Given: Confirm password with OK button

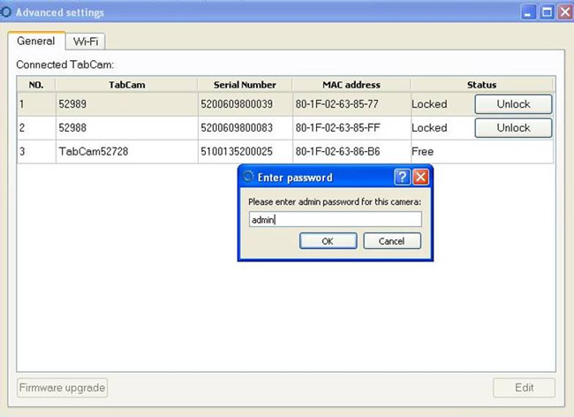Looking at the screenshot, I should (328, 241).
